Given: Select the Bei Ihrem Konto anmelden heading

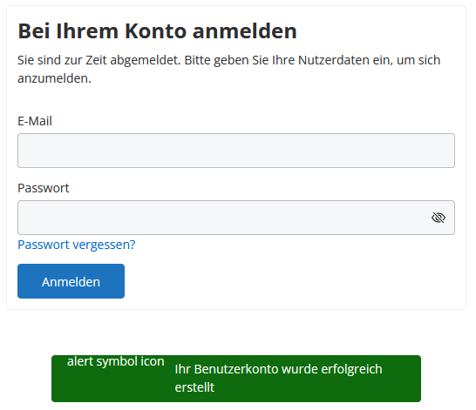Looking at the screenshot, I should tap(157, 31).
